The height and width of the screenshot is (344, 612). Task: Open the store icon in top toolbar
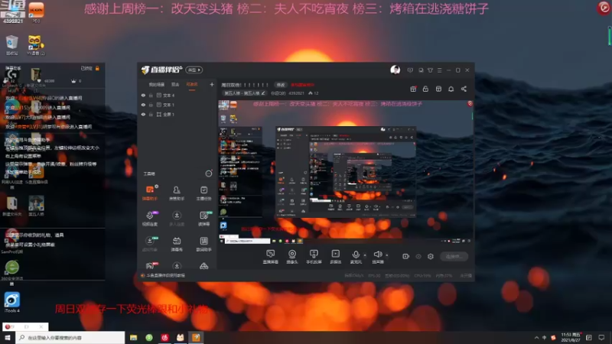[438, 89]
